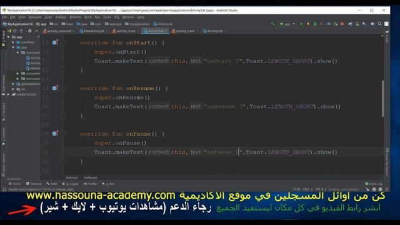400x225 pixels.
Task: Close the MainActivity.kt editor tab
Action: (107, 31)
